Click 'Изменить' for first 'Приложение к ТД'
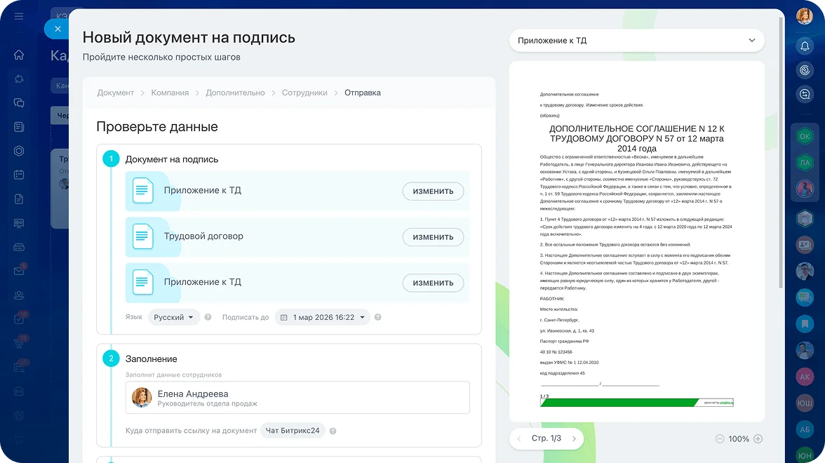 point(433,192)
